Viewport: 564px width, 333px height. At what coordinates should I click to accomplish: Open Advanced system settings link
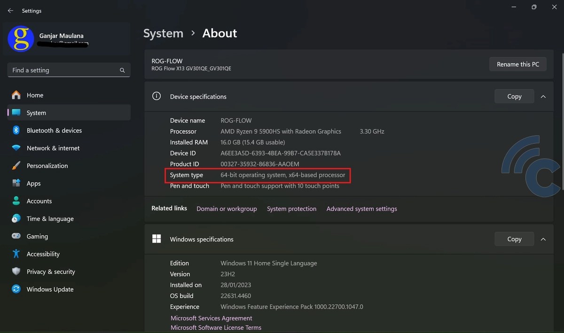(x=361, y=209)
